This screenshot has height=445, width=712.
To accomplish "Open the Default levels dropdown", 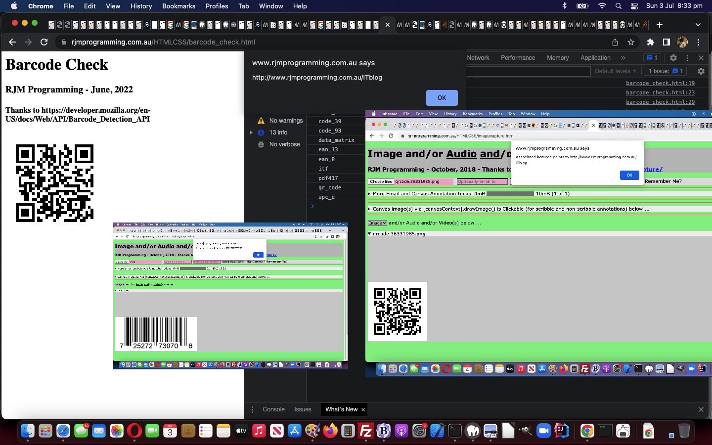I will click(x=615, y=71).
